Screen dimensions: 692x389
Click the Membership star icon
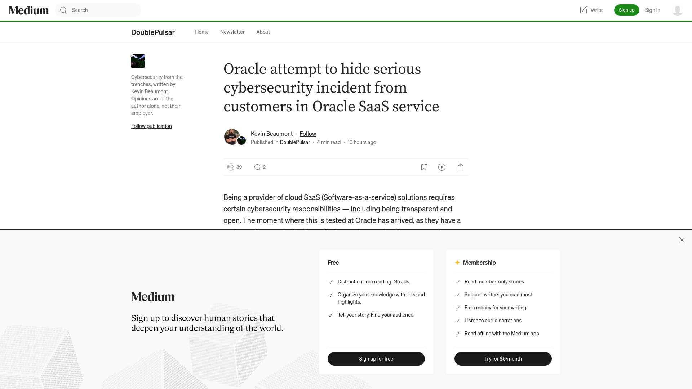point(457,263)
